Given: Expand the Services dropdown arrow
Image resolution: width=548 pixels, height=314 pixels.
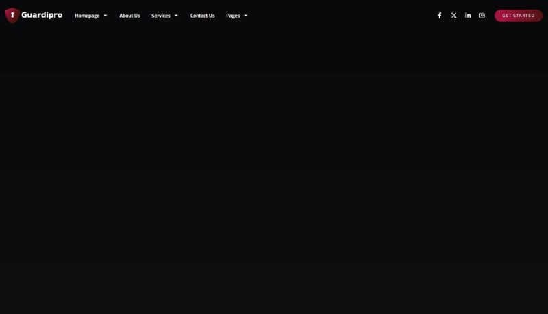Looking at the screenshot, I should [176, 16].
